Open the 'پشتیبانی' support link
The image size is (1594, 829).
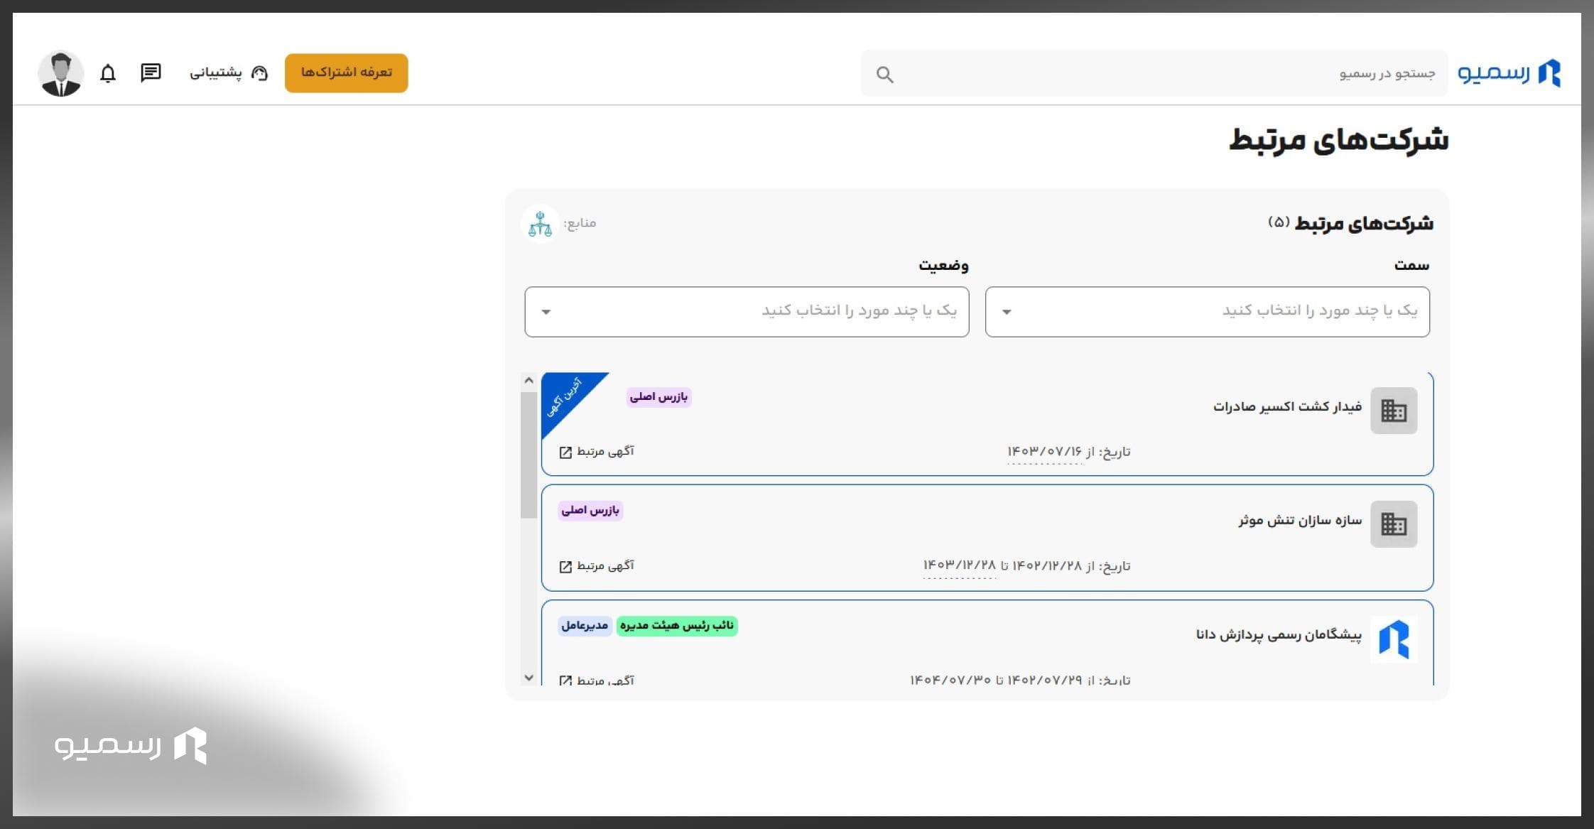pyautogui.click(x=228, y=73)
